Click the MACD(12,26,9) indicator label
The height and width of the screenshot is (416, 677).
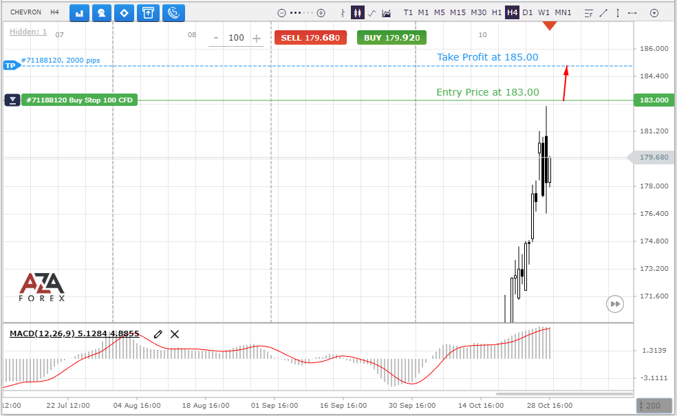(74, 333)
